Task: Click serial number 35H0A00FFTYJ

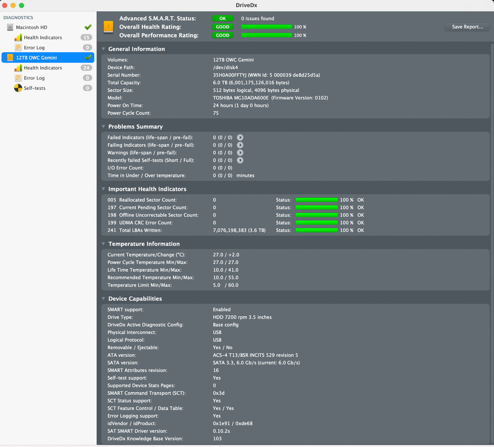Action: click(230, 75)
